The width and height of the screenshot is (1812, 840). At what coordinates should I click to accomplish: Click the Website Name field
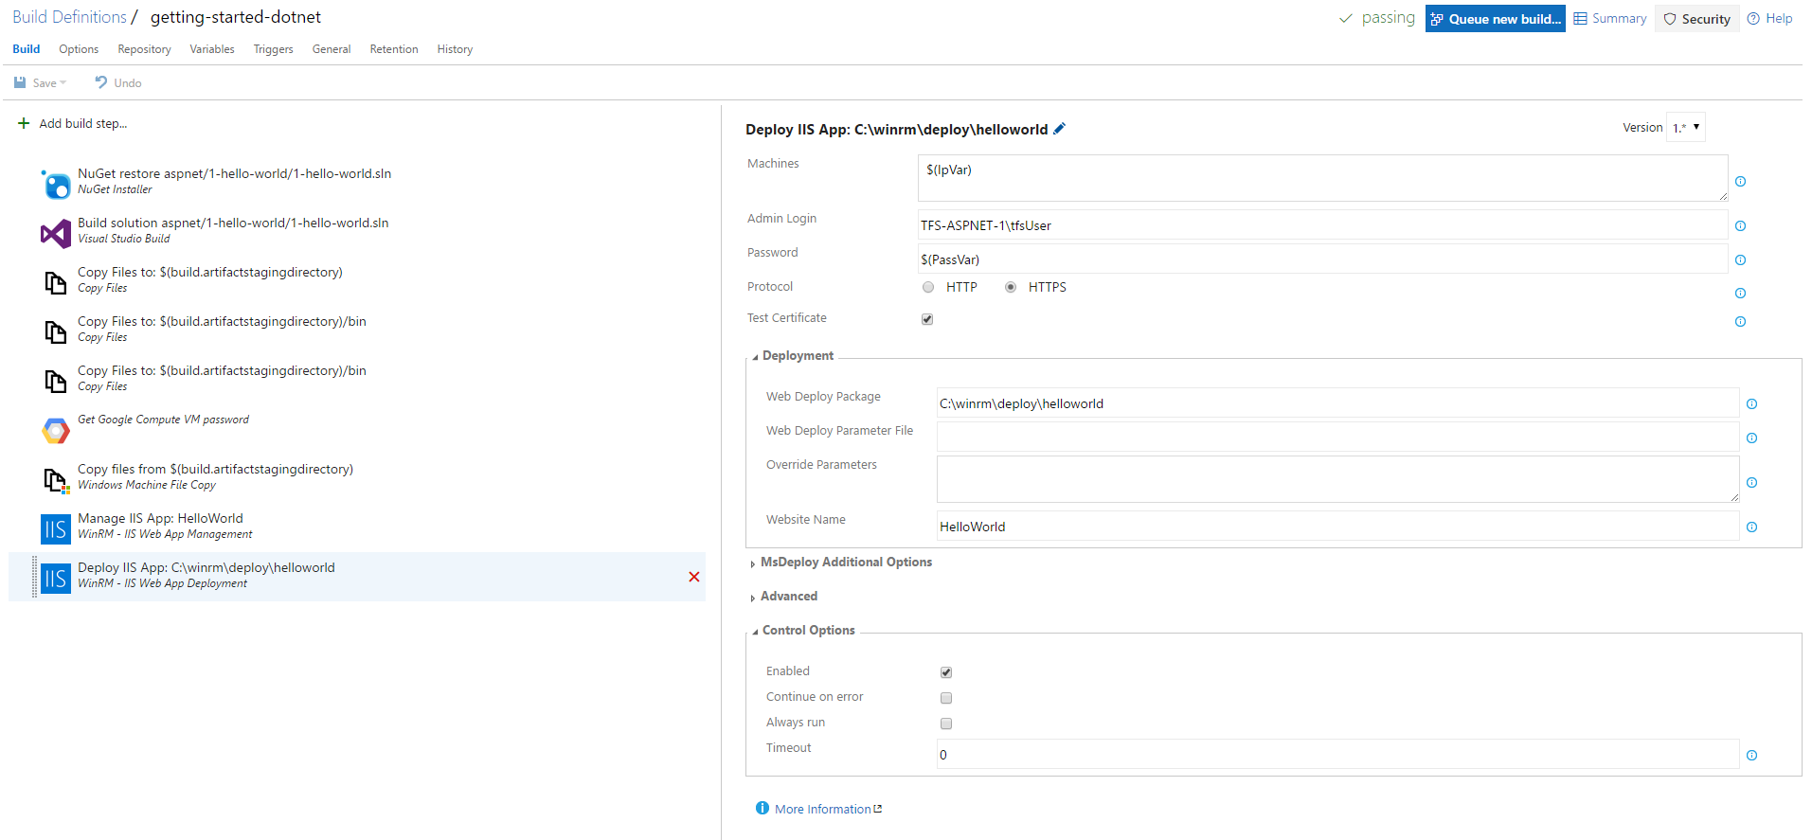pos(1337,527)
